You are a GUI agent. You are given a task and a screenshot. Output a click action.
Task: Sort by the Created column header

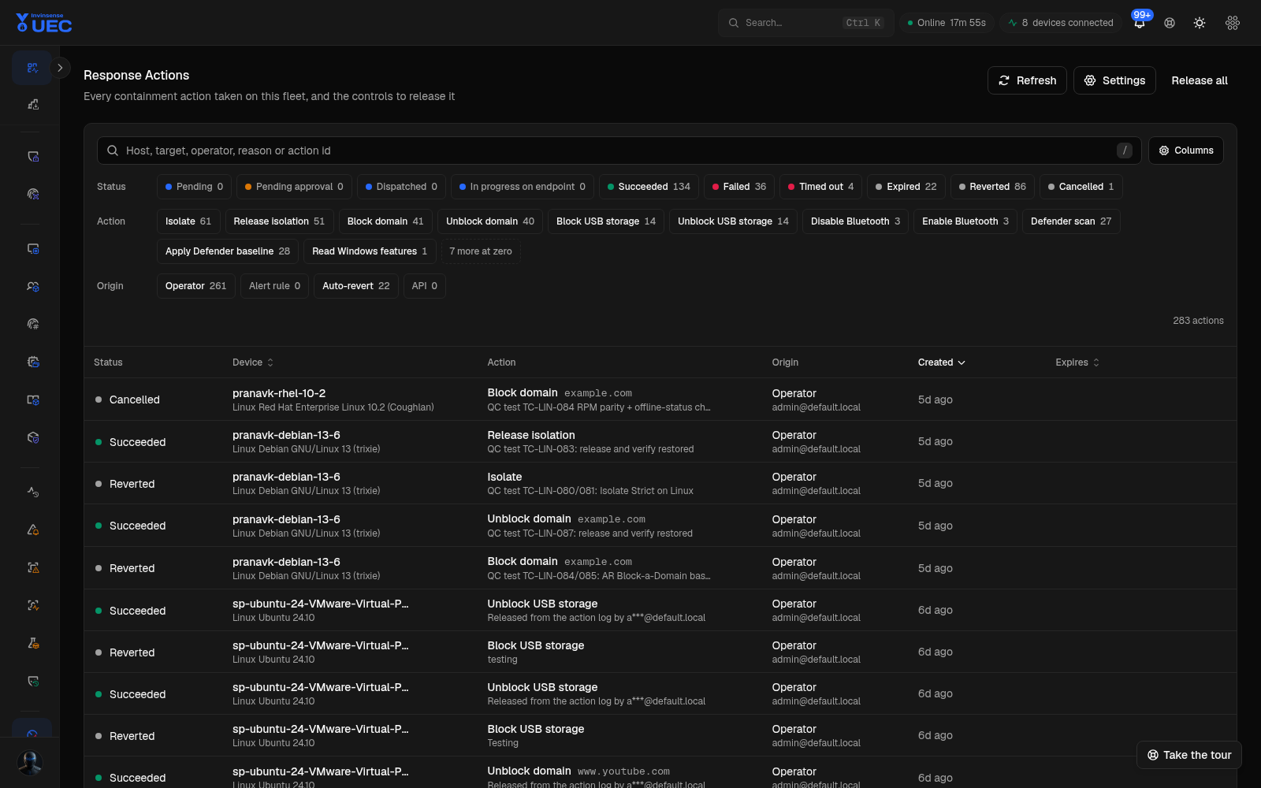tap(942, 362)
